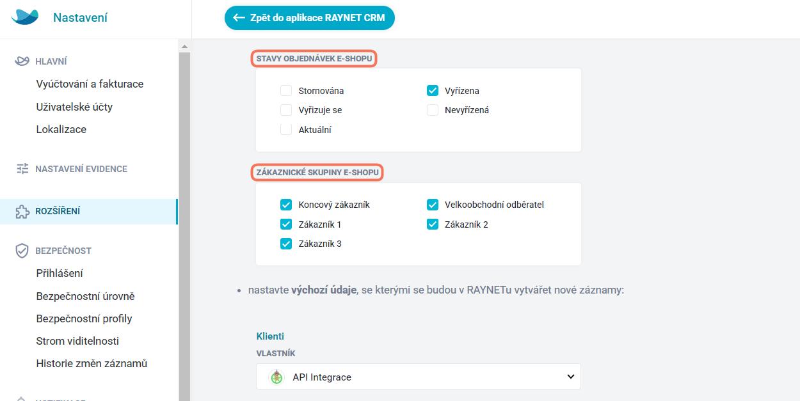The image size is (800, 401).
Task: Click the Rozšíření puzzle piece icon
Action: coord(22,212)
